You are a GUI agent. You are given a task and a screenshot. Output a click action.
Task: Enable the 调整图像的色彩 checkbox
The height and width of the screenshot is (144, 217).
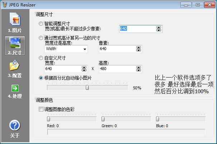(x=41, y=109)
